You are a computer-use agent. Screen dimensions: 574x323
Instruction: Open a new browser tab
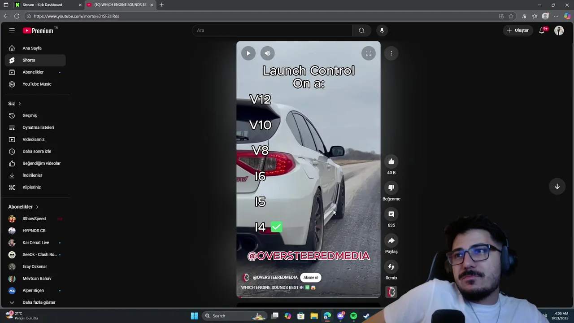pos(161,5)
